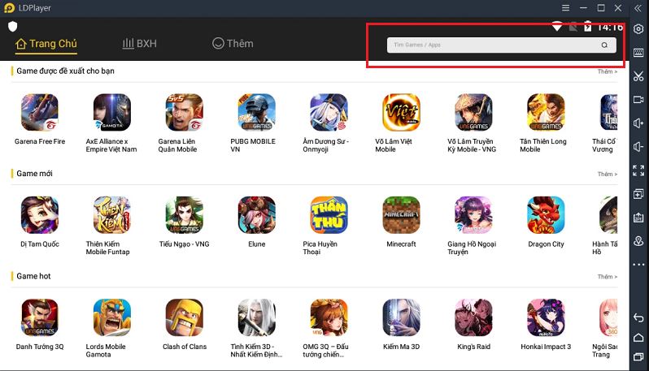Open Garena Free Fire game icon

tap(40, 112)
